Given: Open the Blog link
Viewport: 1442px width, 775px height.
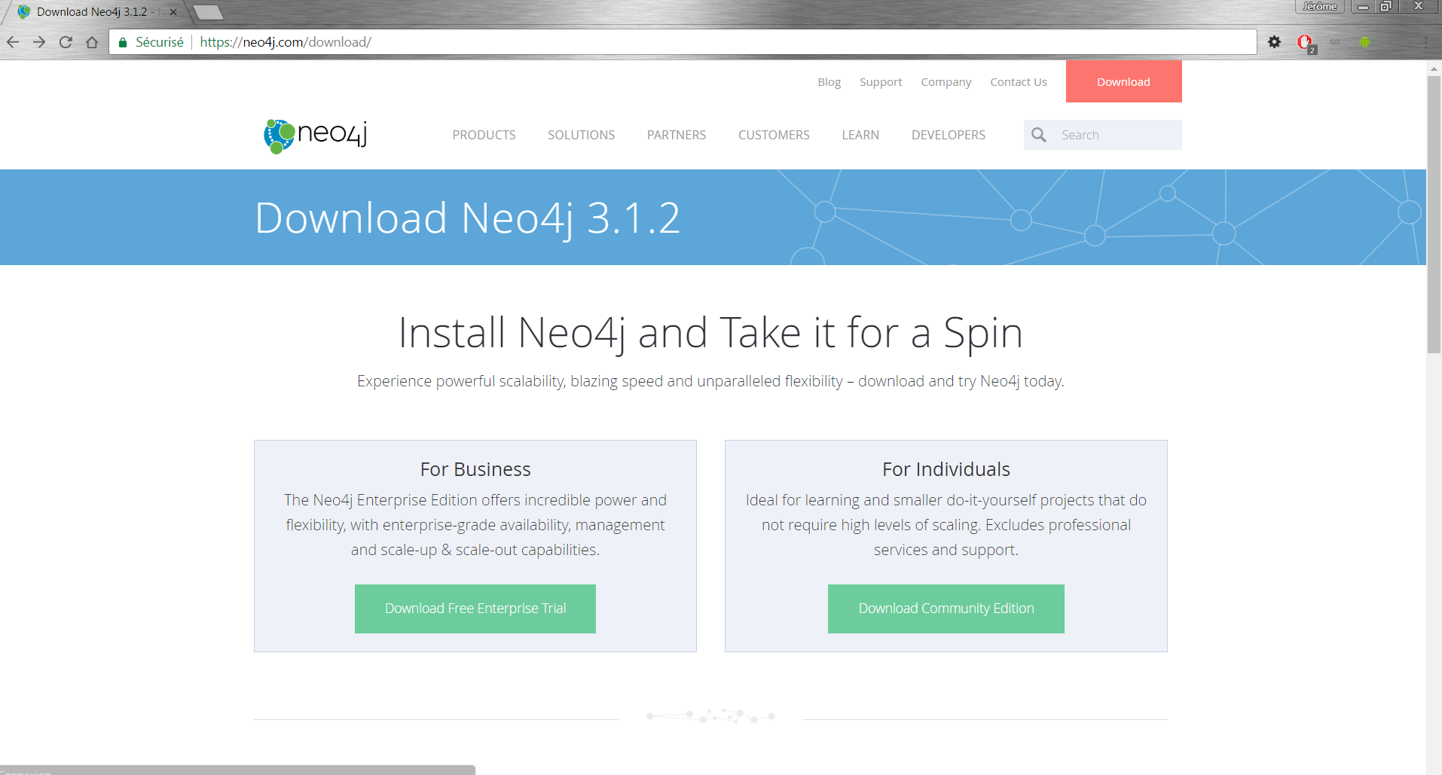Looking at the screenshot, I should click(x=829, y=82).
